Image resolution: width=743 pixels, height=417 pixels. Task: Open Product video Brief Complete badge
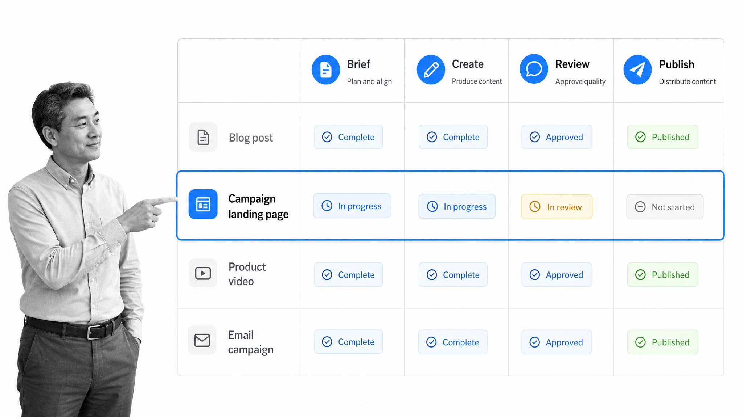click(x=349, y=275)
